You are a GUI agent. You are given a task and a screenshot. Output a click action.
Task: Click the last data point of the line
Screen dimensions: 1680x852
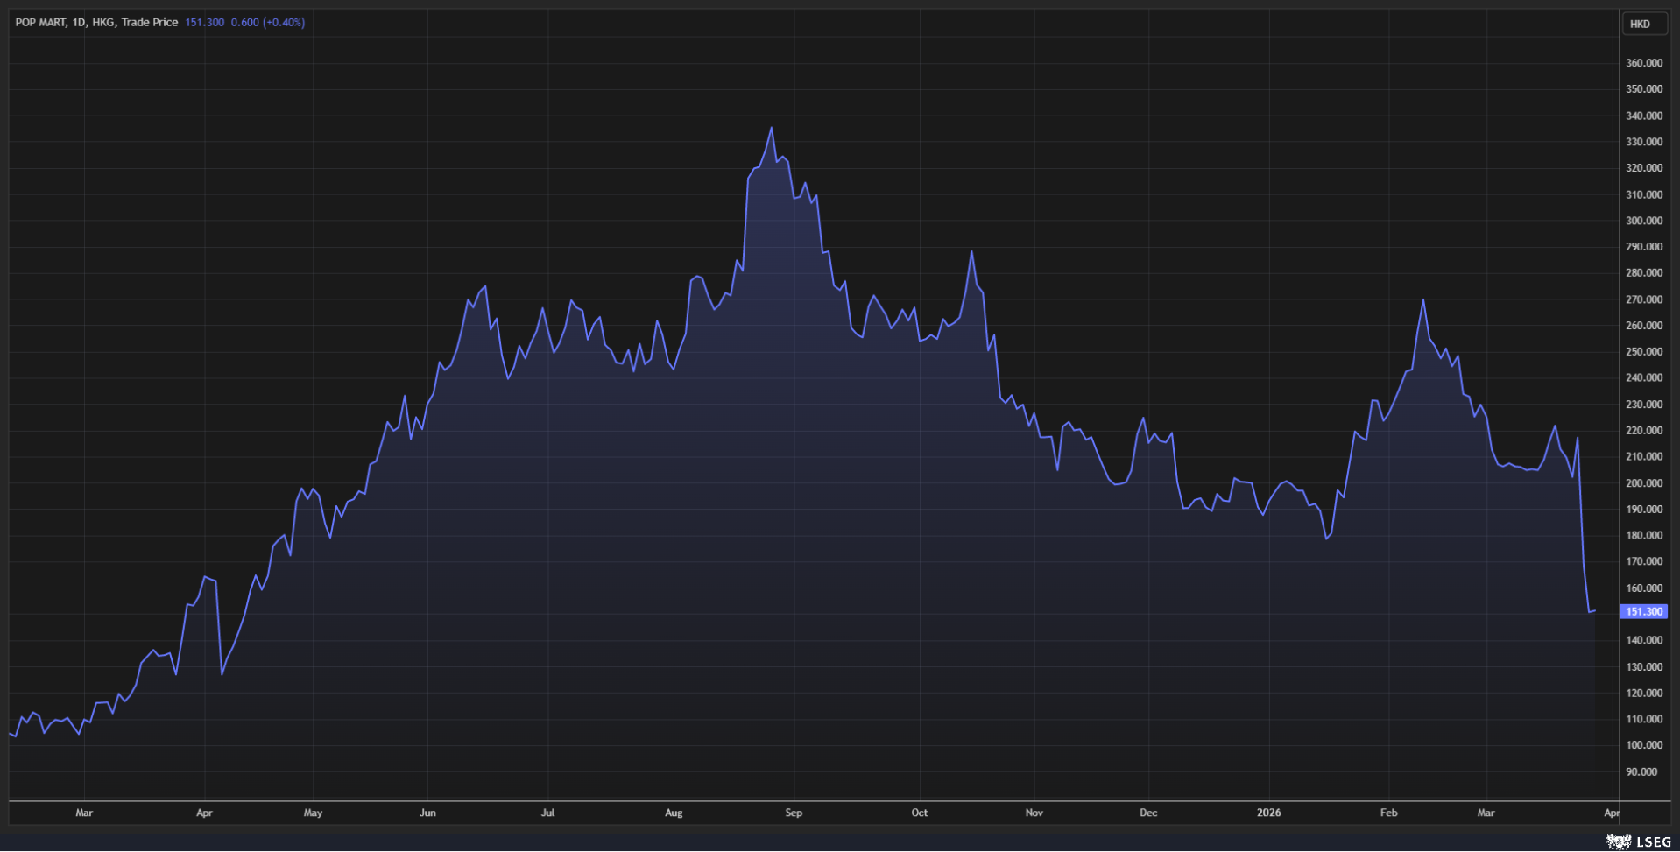coord(1594,610)
